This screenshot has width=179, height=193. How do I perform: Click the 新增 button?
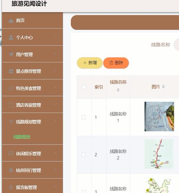90,63
